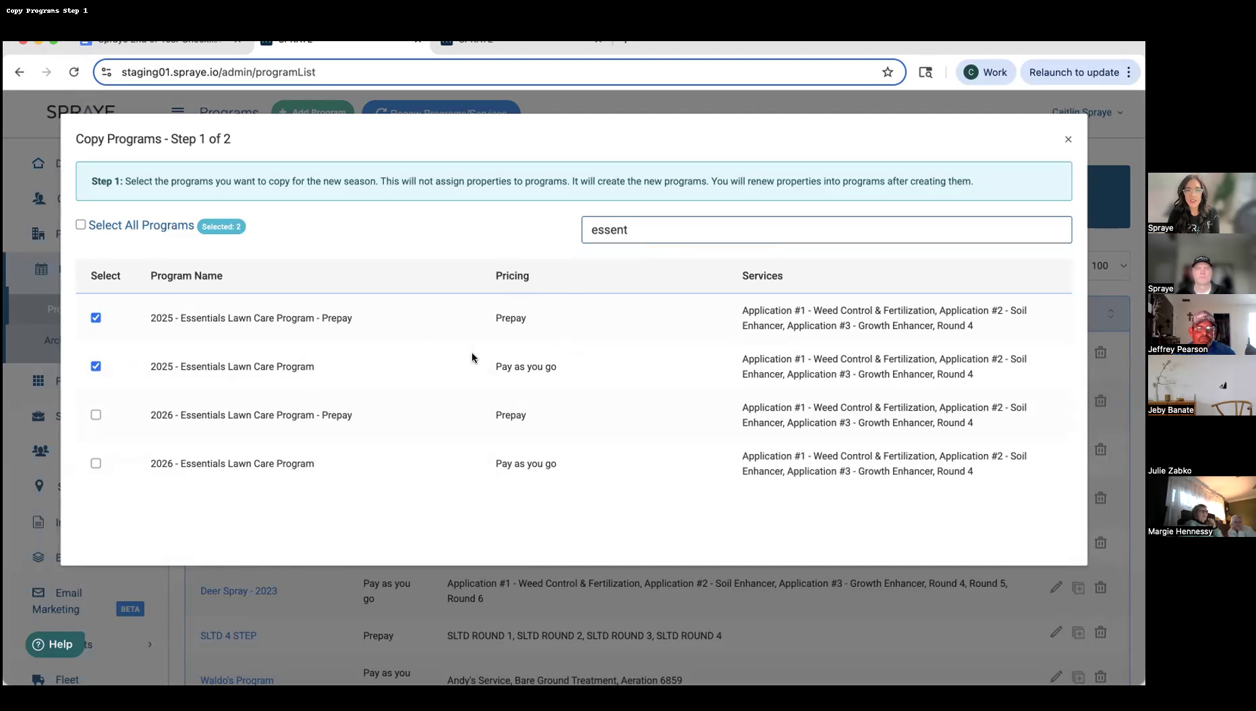Click the Add Program button
Viewport: 1256px width, 711px height.
tap(313, 109)
